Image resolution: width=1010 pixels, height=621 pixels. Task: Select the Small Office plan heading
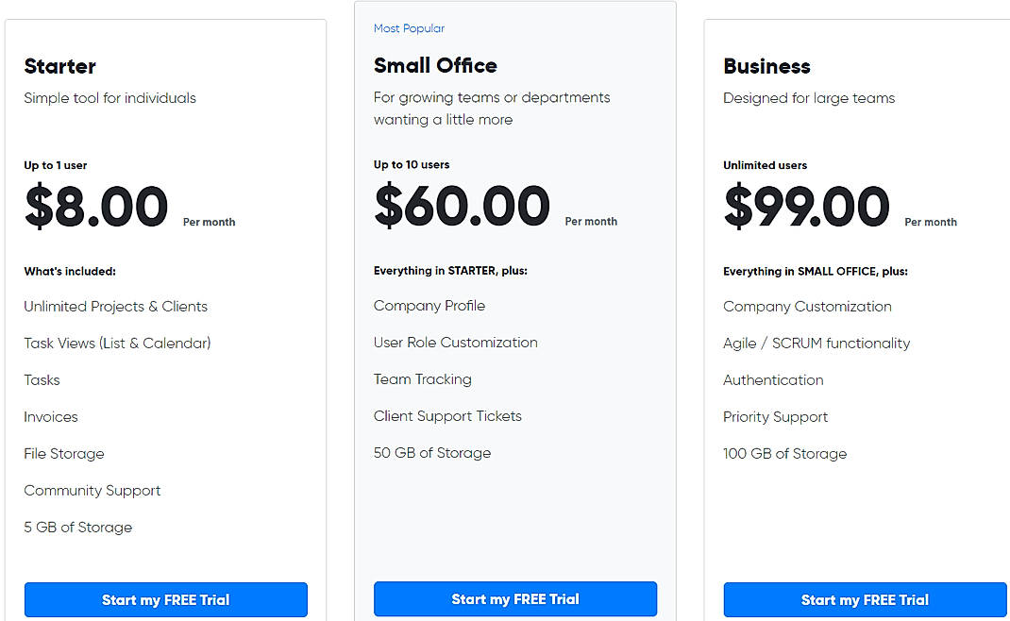pyautogui.click(x=435, y=65)
